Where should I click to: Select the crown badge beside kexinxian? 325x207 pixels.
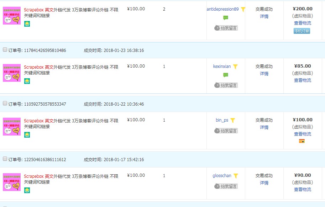tap(235, 66)
